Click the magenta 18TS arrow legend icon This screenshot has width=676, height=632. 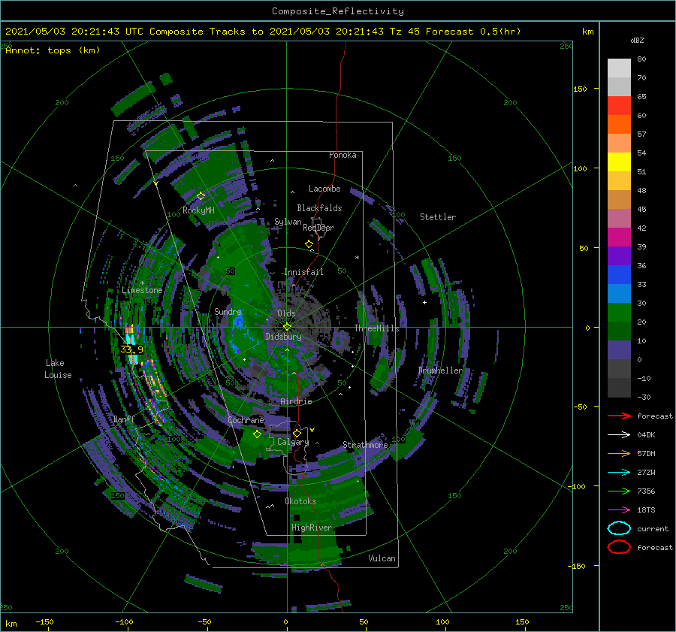pyautogui.click(x=619, y=510)
